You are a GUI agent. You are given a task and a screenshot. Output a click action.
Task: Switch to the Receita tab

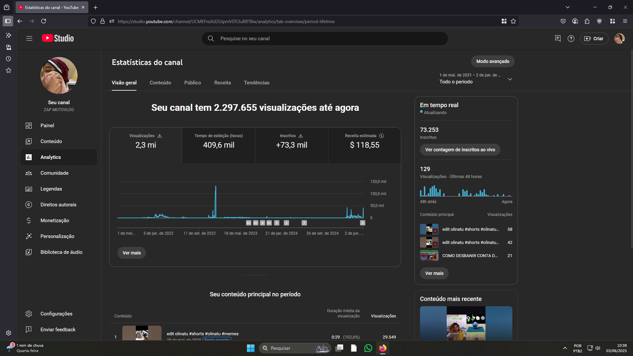click(222, 83)
